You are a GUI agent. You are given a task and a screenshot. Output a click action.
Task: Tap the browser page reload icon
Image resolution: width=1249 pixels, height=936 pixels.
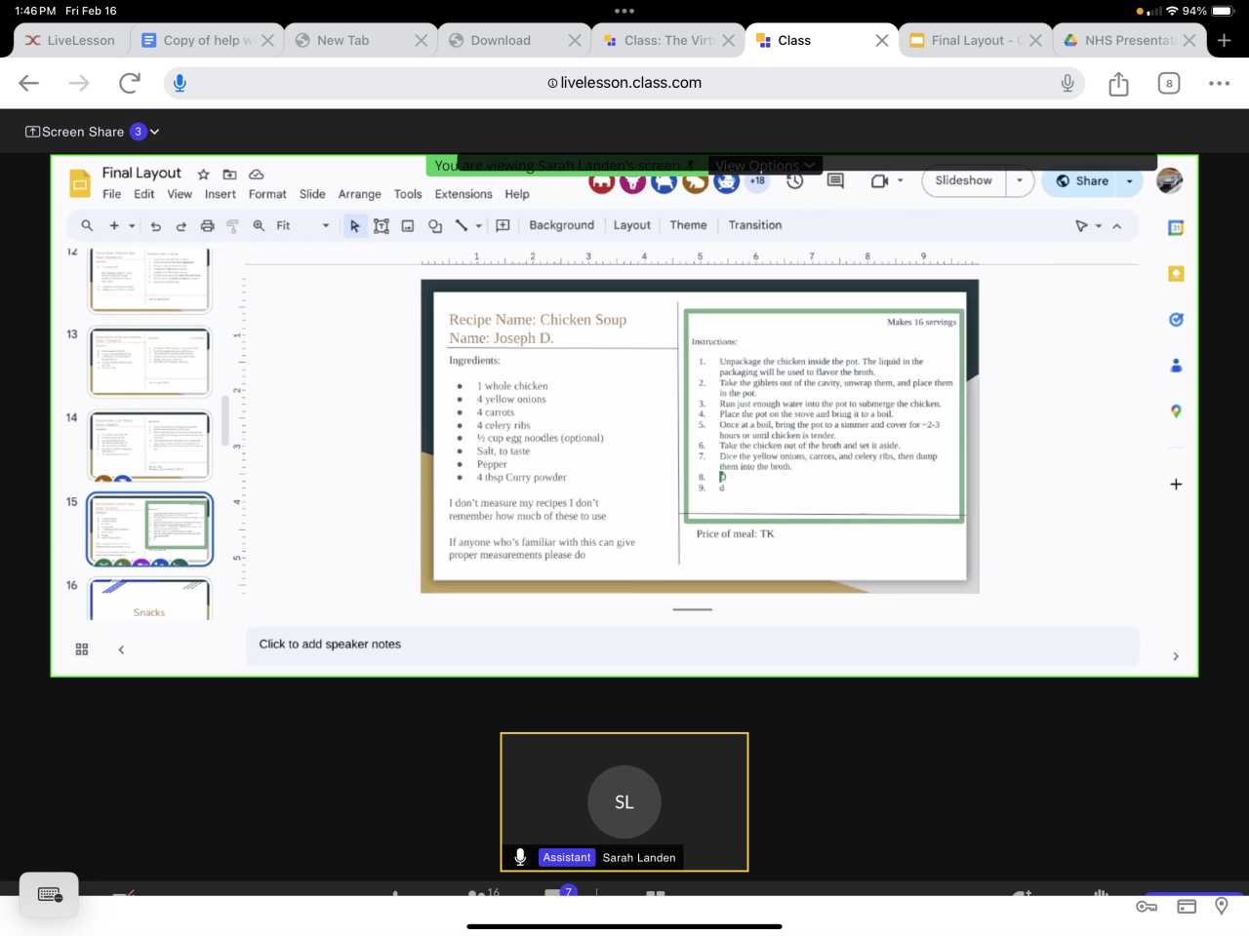pyautogui.click(x=129, y=83)
